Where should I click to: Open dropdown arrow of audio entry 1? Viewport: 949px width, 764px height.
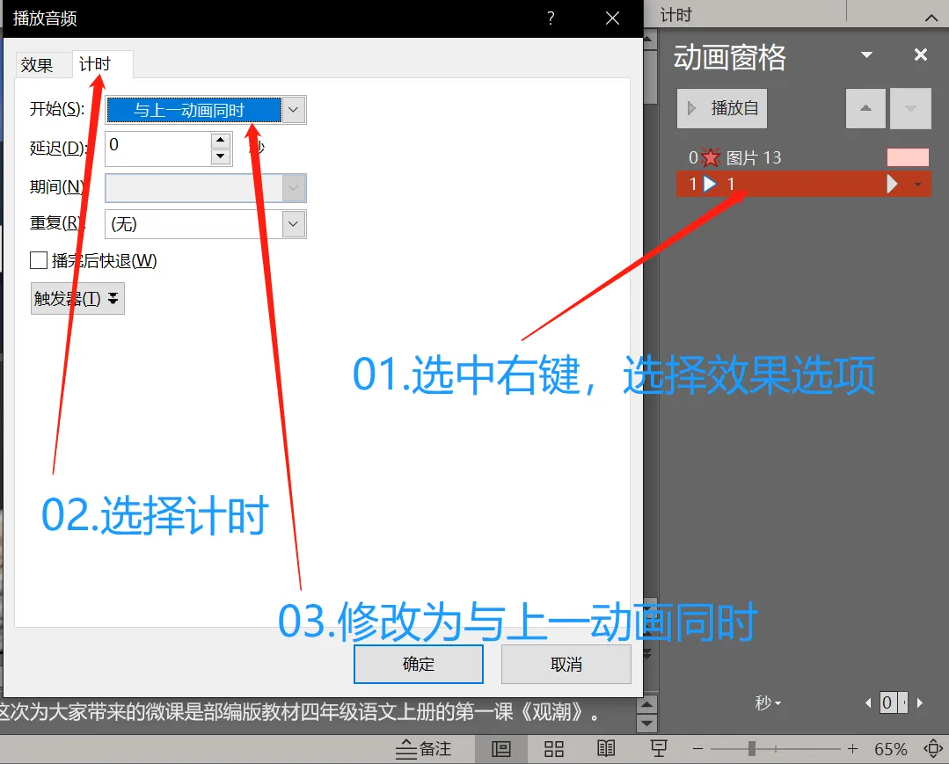[x=918, y=185]
